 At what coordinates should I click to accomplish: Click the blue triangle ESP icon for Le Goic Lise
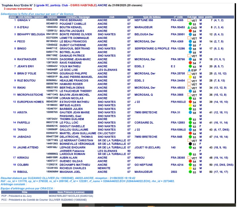[x=189, y=70]
